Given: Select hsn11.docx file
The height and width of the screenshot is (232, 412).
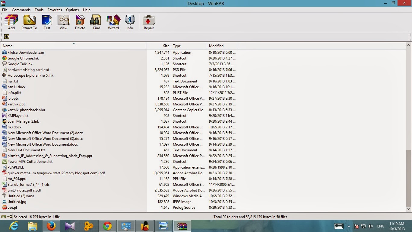Looking at the screenshot, I should pos(17,87).
